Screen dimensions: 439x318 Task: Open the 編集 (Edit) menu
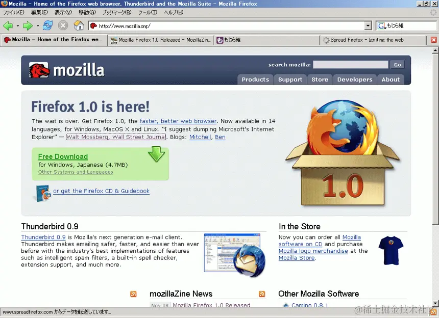pyautogui.click(x=39, y=12)
